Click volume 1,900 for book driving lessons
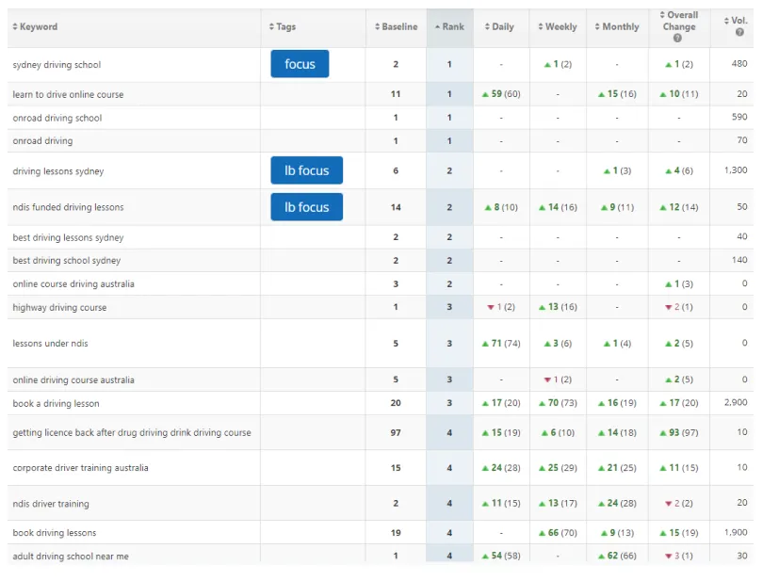Screen dimensions: 763x581 coord(736,532)
